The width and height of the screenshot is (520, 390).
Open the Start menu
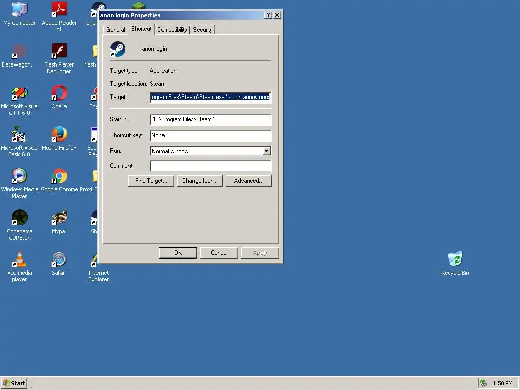coord(14,383)
